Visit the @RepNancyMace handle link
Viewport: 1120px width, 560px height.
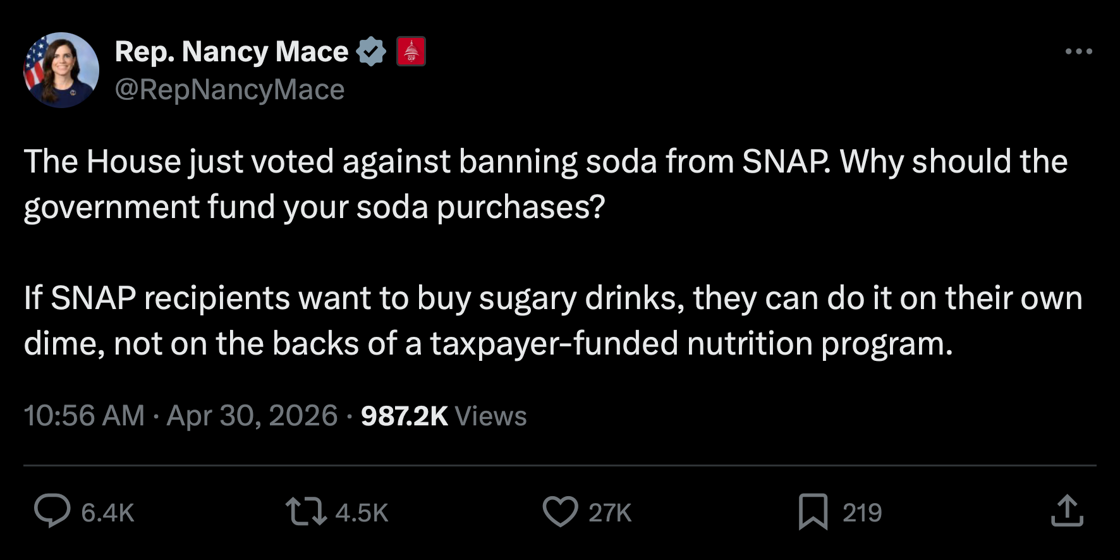click(x=229, y=90)
